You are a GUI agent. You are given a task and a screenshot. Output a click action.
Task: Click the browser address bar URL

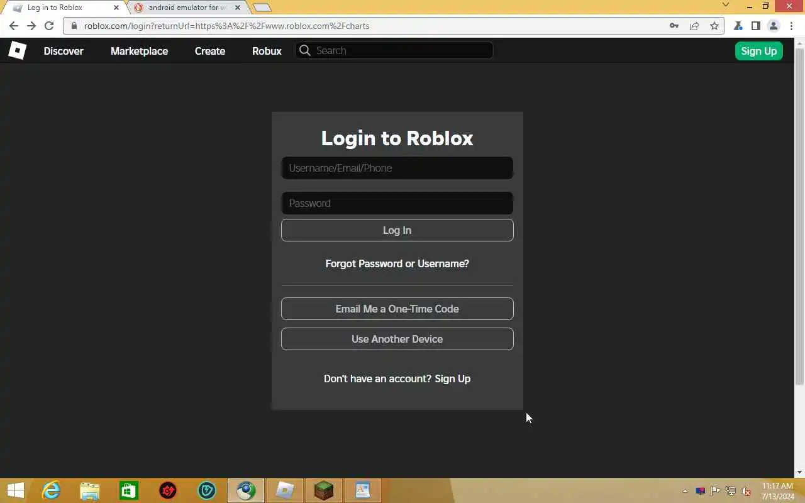click(x=226, y=26)
